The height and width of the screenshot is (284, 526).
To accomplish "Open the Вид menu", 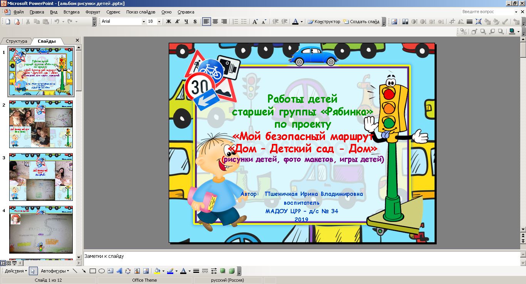I will pos(54,12).
